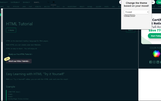This screenshot has height=101, width=161.
Task: Click '<title>Page Title</title>' code line
Action: pyautogui.click(x=18, y=99)
